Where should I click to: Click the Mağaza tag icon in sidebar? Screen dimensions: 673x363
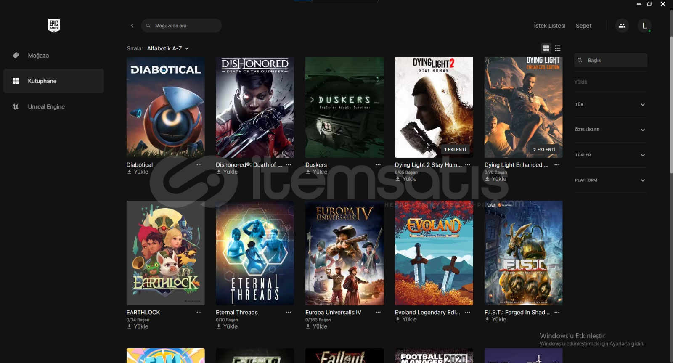coord(16,56)
